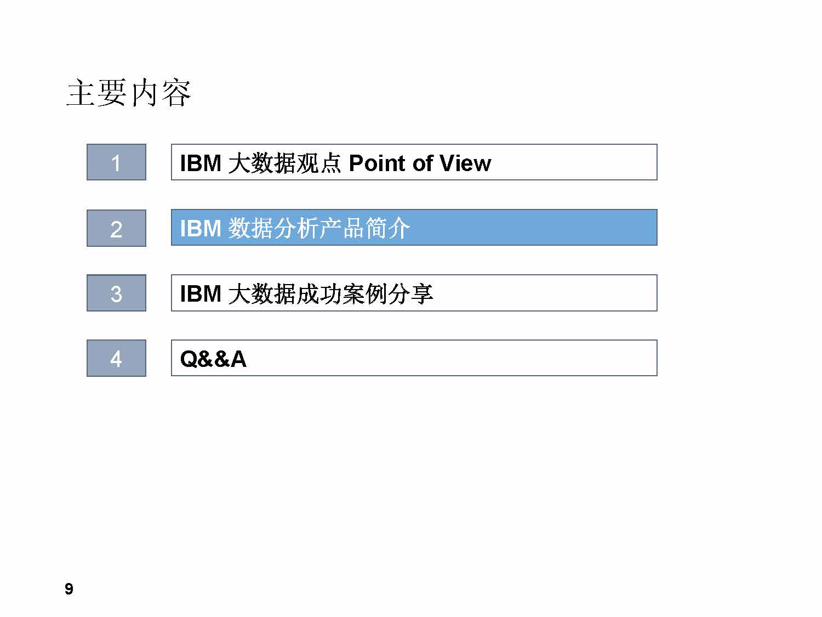Click the "Point of View" English text

420,163
